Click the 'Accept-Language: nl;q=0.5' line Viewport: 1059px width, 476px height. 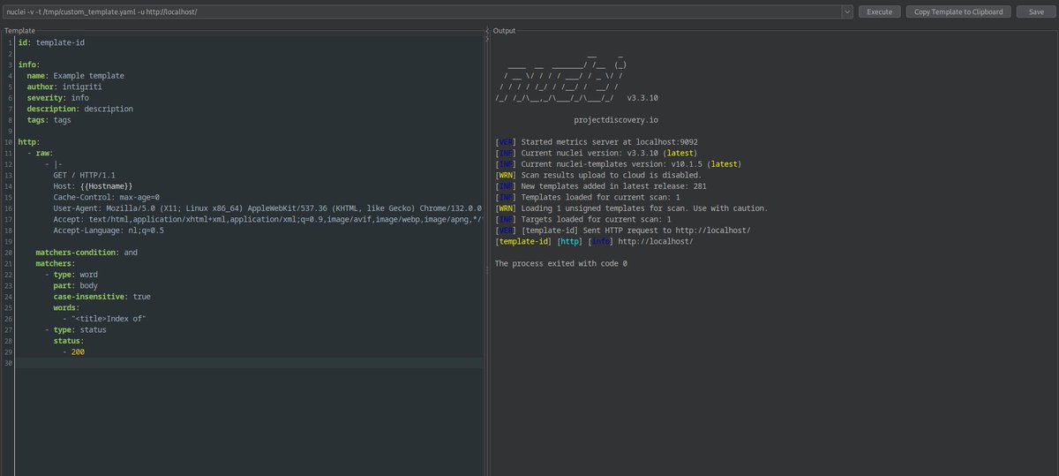[x=109, y=230]
